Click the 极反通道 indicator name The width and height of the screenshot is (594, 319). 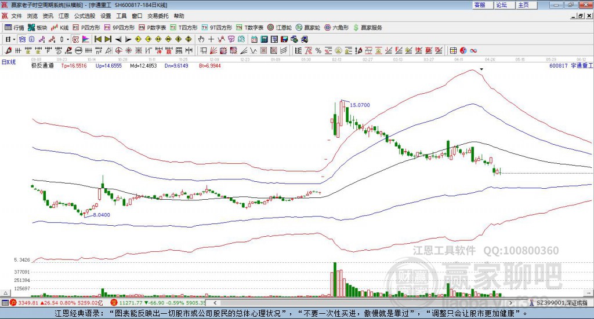[x=42, y=65]
